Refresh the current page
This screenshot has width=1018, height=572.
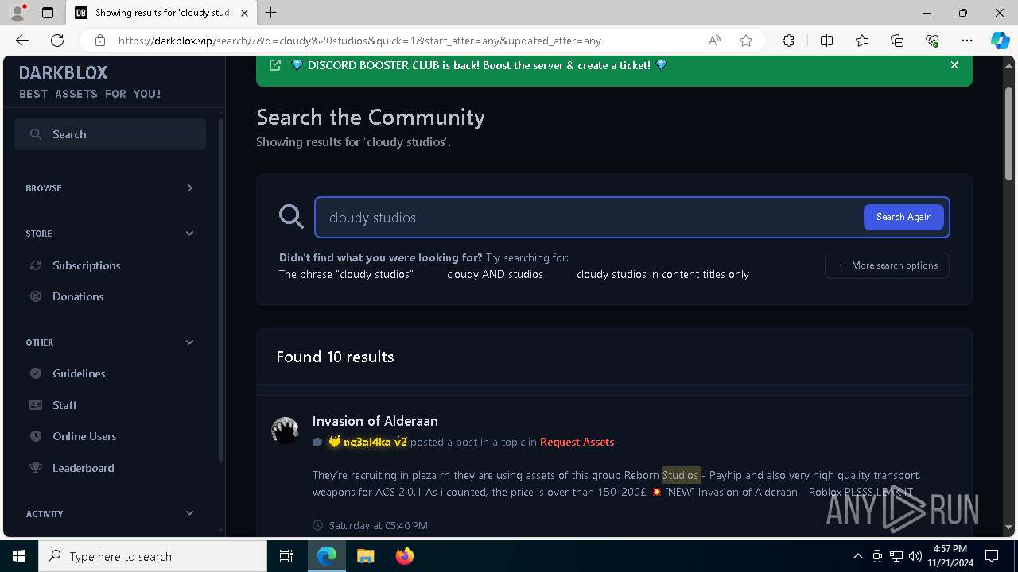point(57,41)
